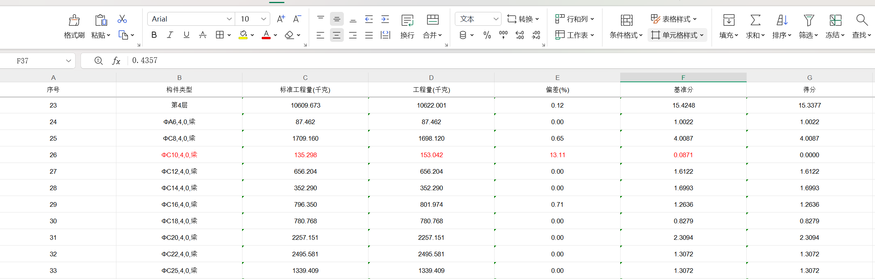Click the distributed alignment icon

pos(385,35)
